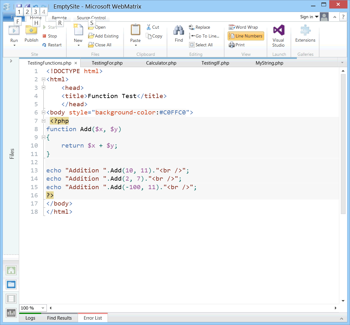
Task: Click the vertical scrollbar thumb
Action: (x=343, y=144)
